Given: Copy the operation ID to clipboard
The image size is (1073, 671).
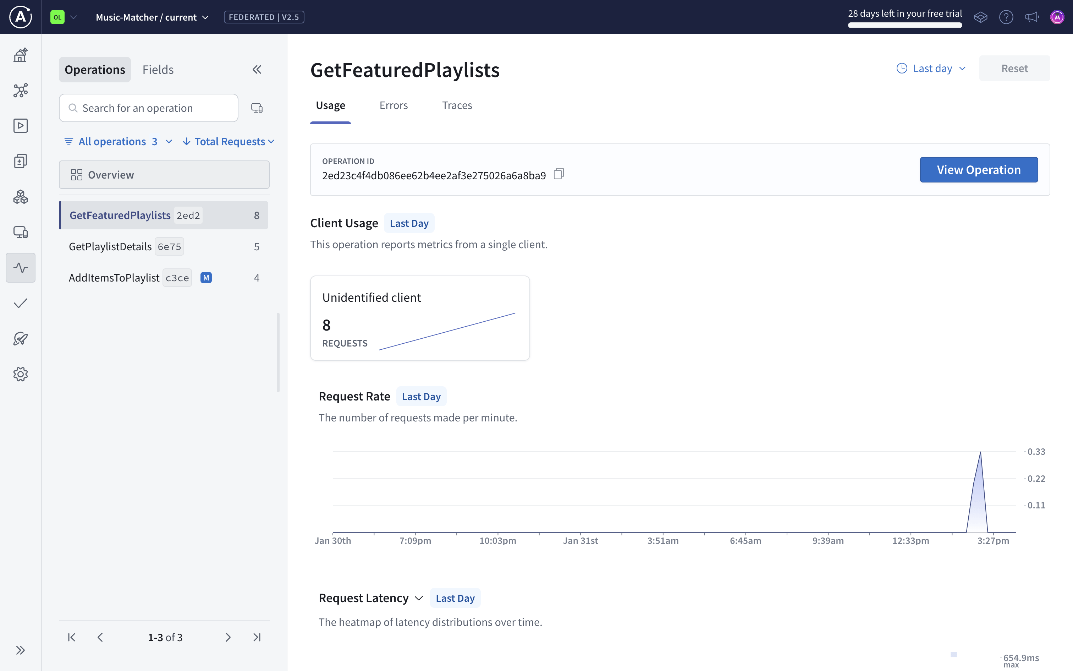Looking at the screenshot, I should pos(558,174).
